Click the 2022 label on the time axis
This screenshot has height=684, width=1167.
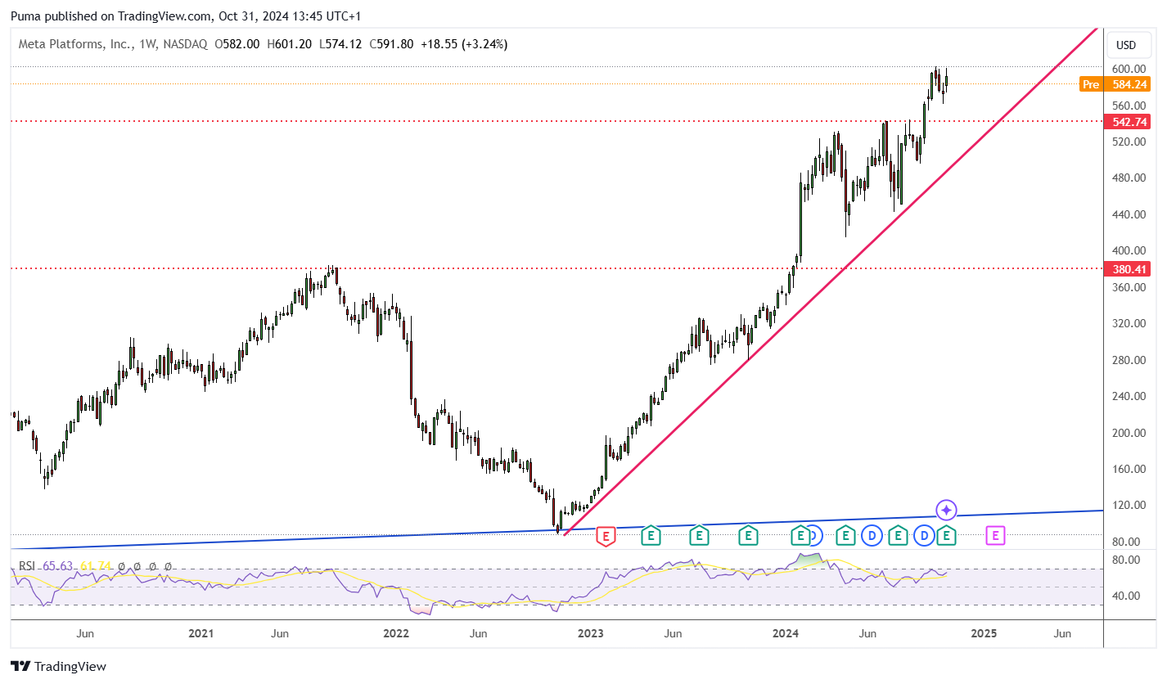point(396,633)
